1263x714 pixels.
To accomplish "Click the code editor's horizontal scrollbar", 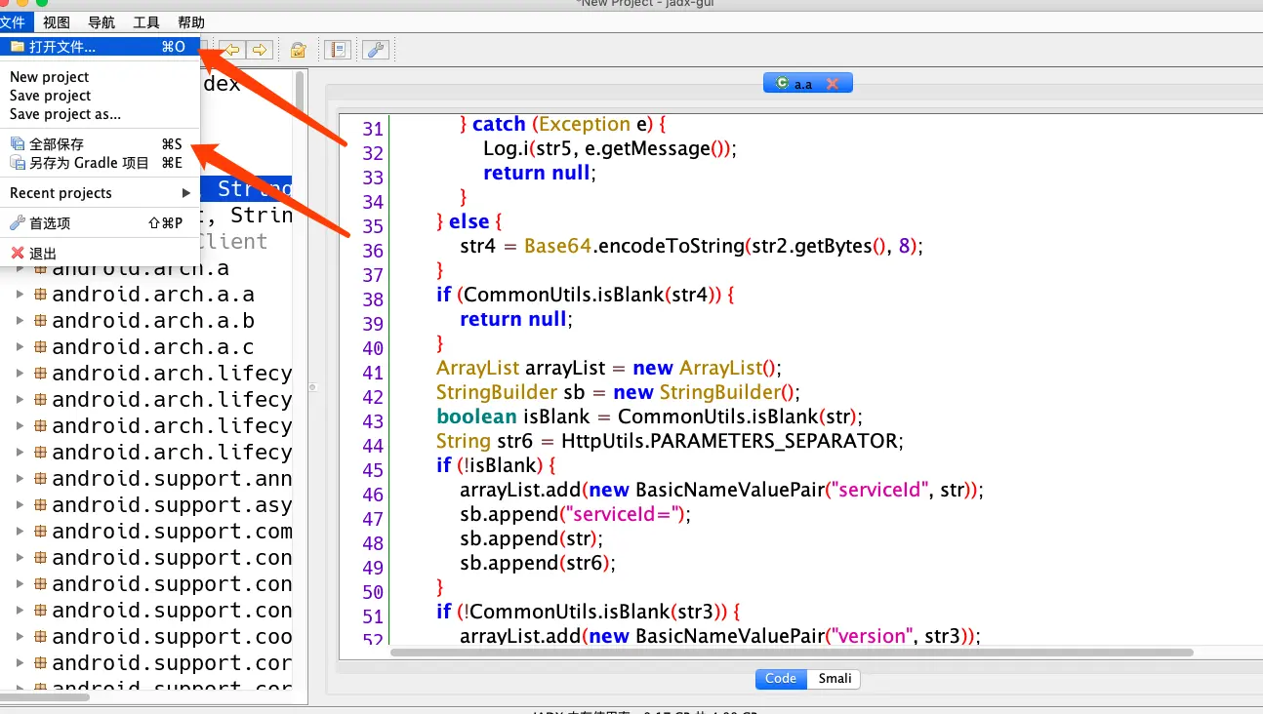I will coord(791,653).
